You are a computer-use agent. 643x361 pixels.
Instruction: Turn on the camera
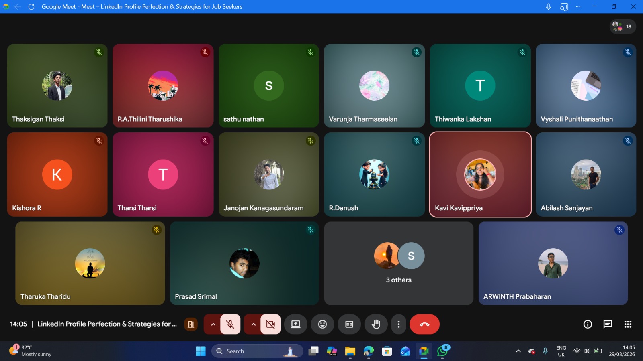[270, 324]
